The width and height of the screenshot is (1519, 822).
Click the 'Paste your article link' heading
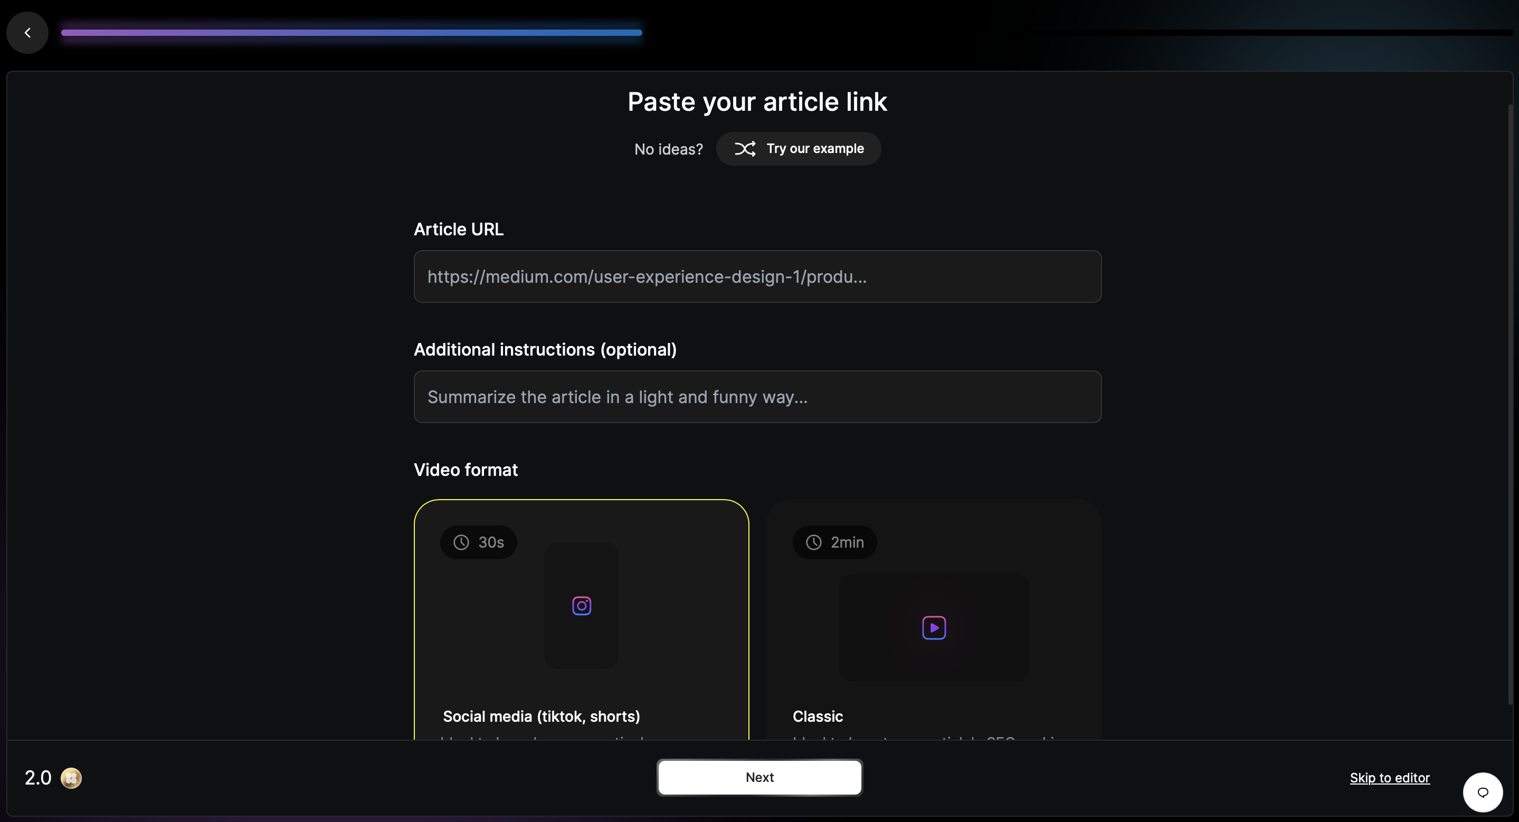(x=757, y=102)
